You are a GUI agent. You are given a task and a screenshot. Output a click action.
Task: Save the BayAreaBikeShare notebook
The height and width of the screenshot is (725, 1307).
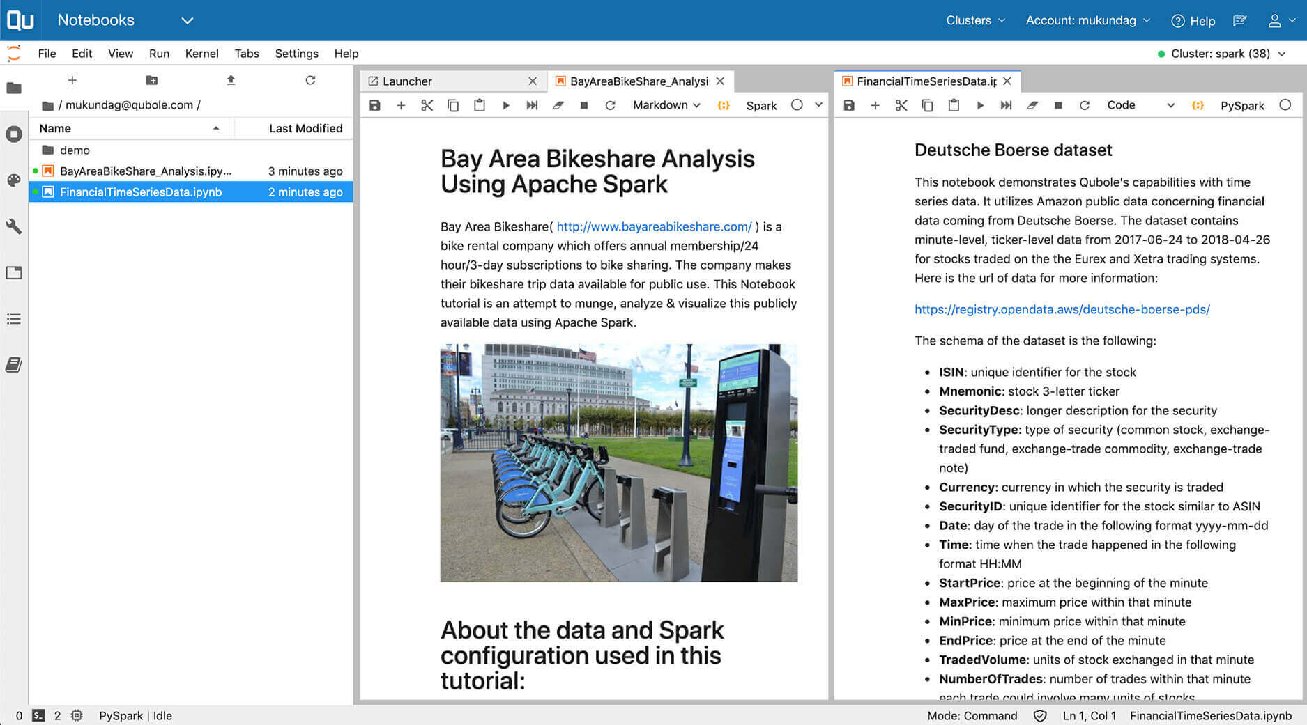click(375, 105)
